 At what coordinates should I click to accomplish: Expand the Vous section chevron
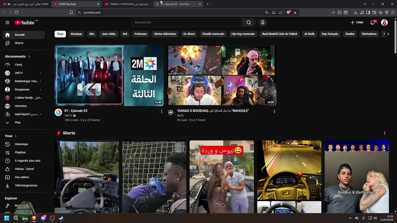(x=16, y=136)
